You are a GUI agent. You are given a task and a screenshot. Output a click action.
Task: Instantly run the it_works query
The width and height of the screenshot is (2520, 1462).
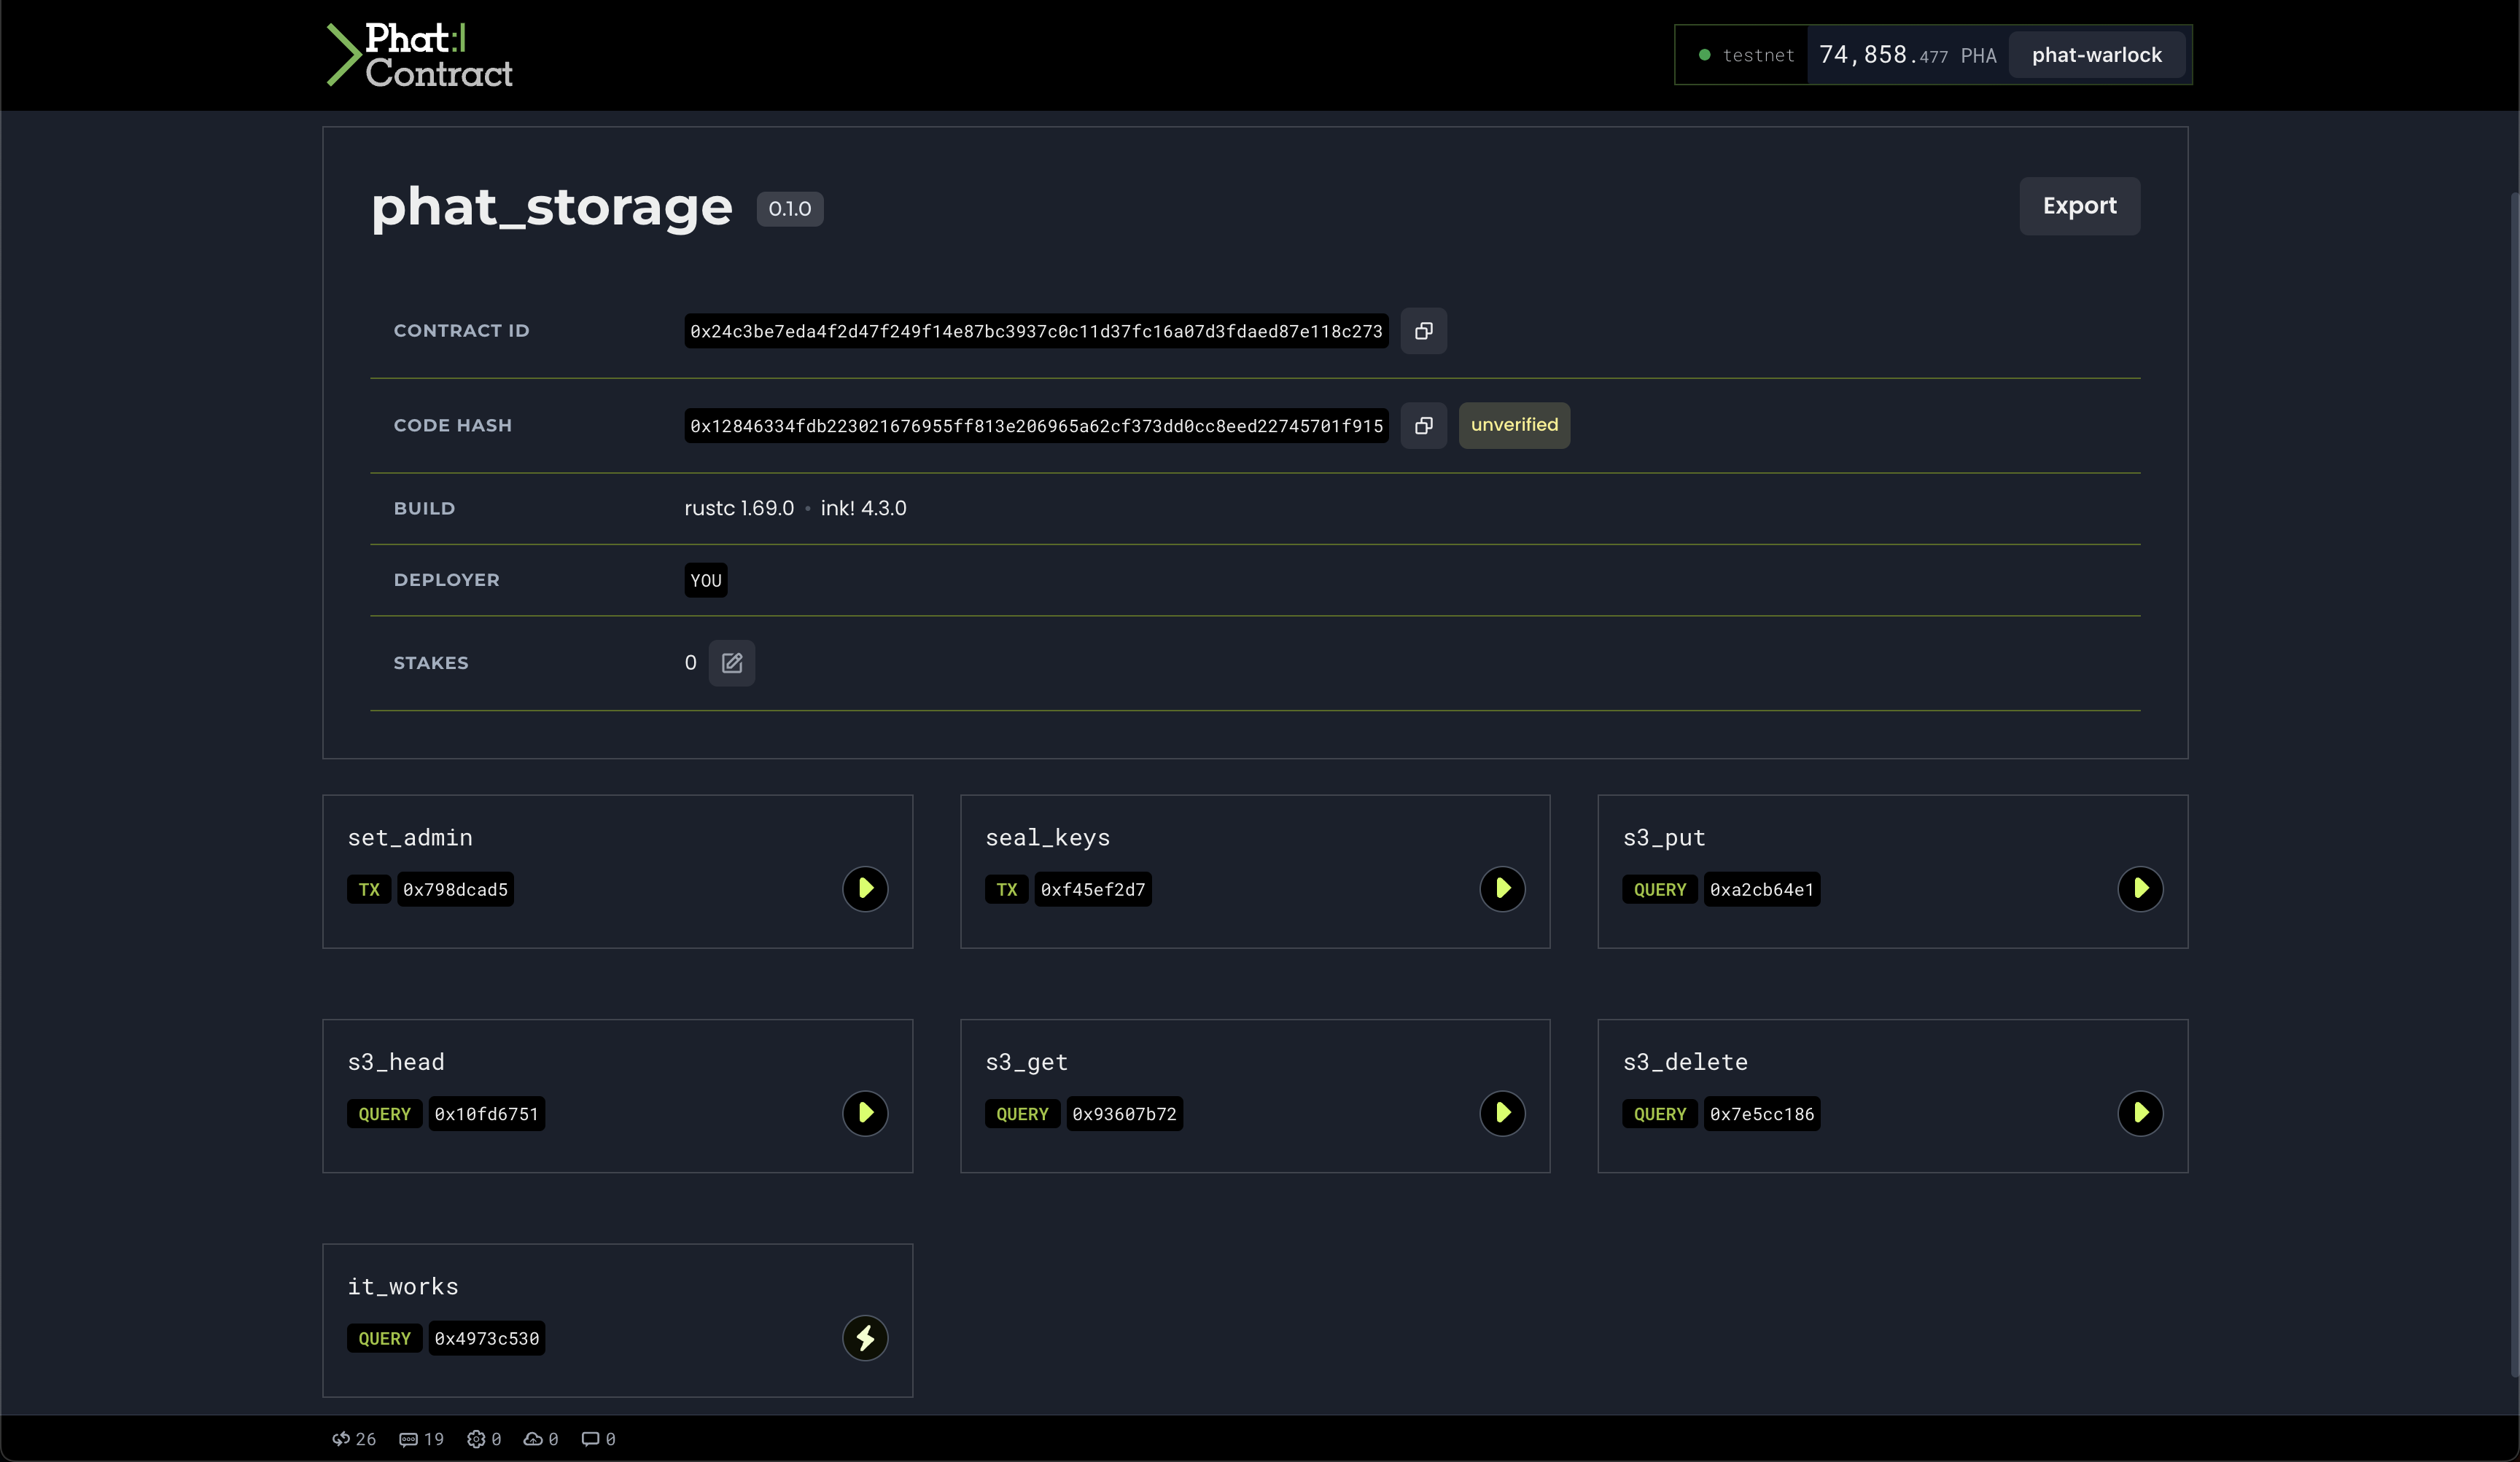[865, 1338]
